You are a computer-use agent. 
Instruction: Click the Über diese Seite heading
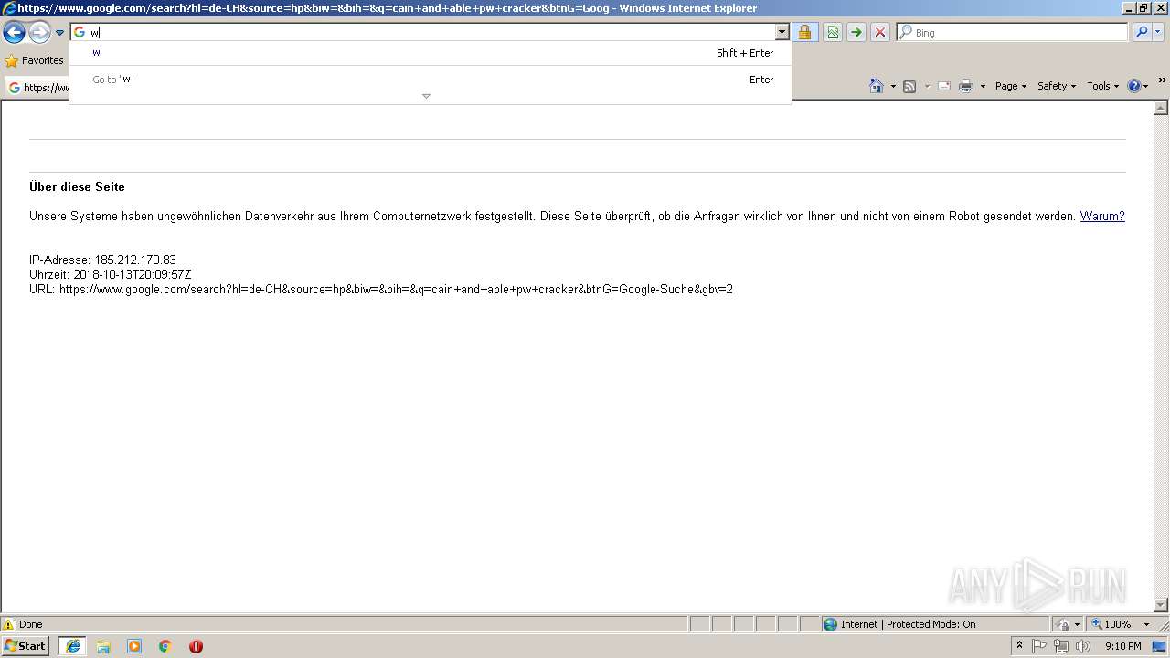coord(77,186)
